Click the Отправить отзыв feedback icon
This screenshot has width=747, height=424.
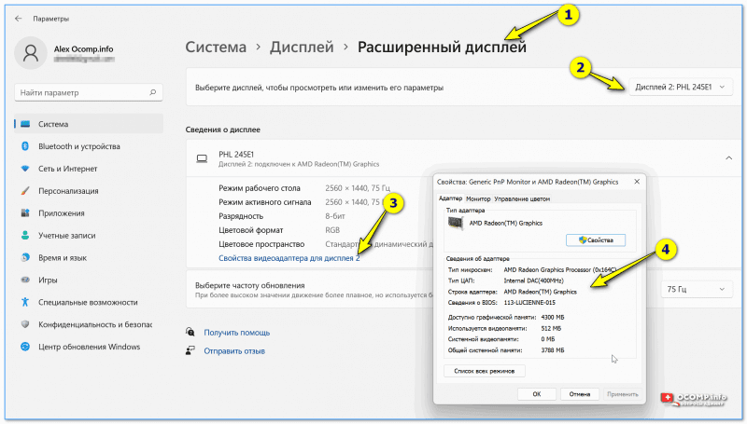(190, 350)
